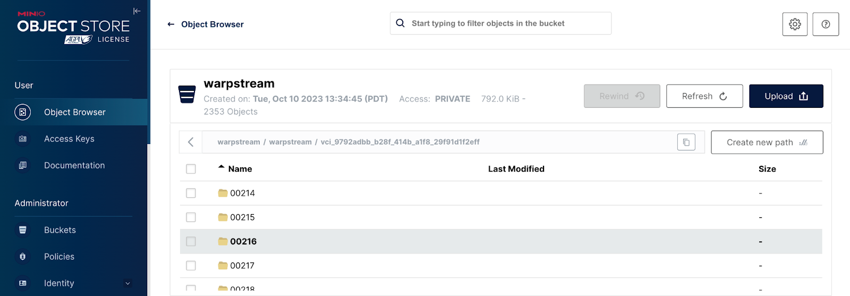Open the 00214 folder
The height and width of the screenshot is (296, 850).
(242, 193)
